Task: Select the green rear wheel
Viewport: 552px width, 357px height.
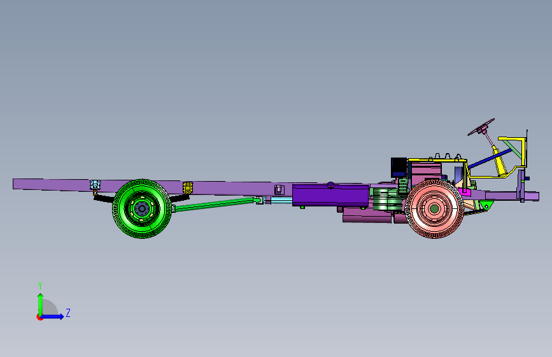Action: (142, 209)
